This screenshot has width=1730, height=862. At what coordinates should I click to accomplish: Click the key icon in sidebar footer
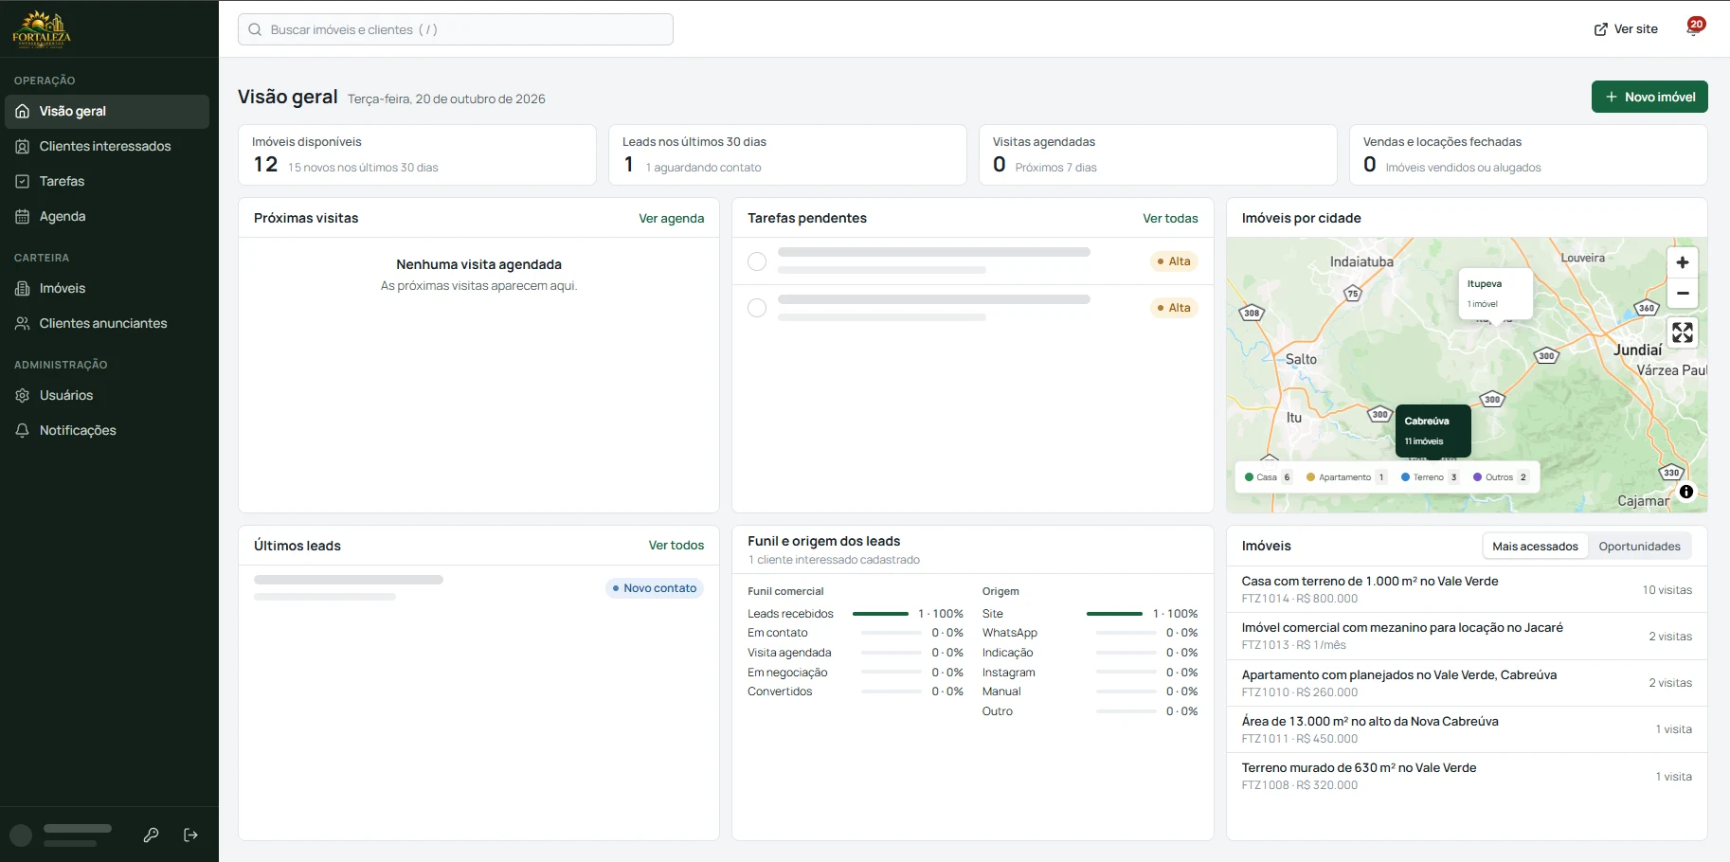point(151,835)
